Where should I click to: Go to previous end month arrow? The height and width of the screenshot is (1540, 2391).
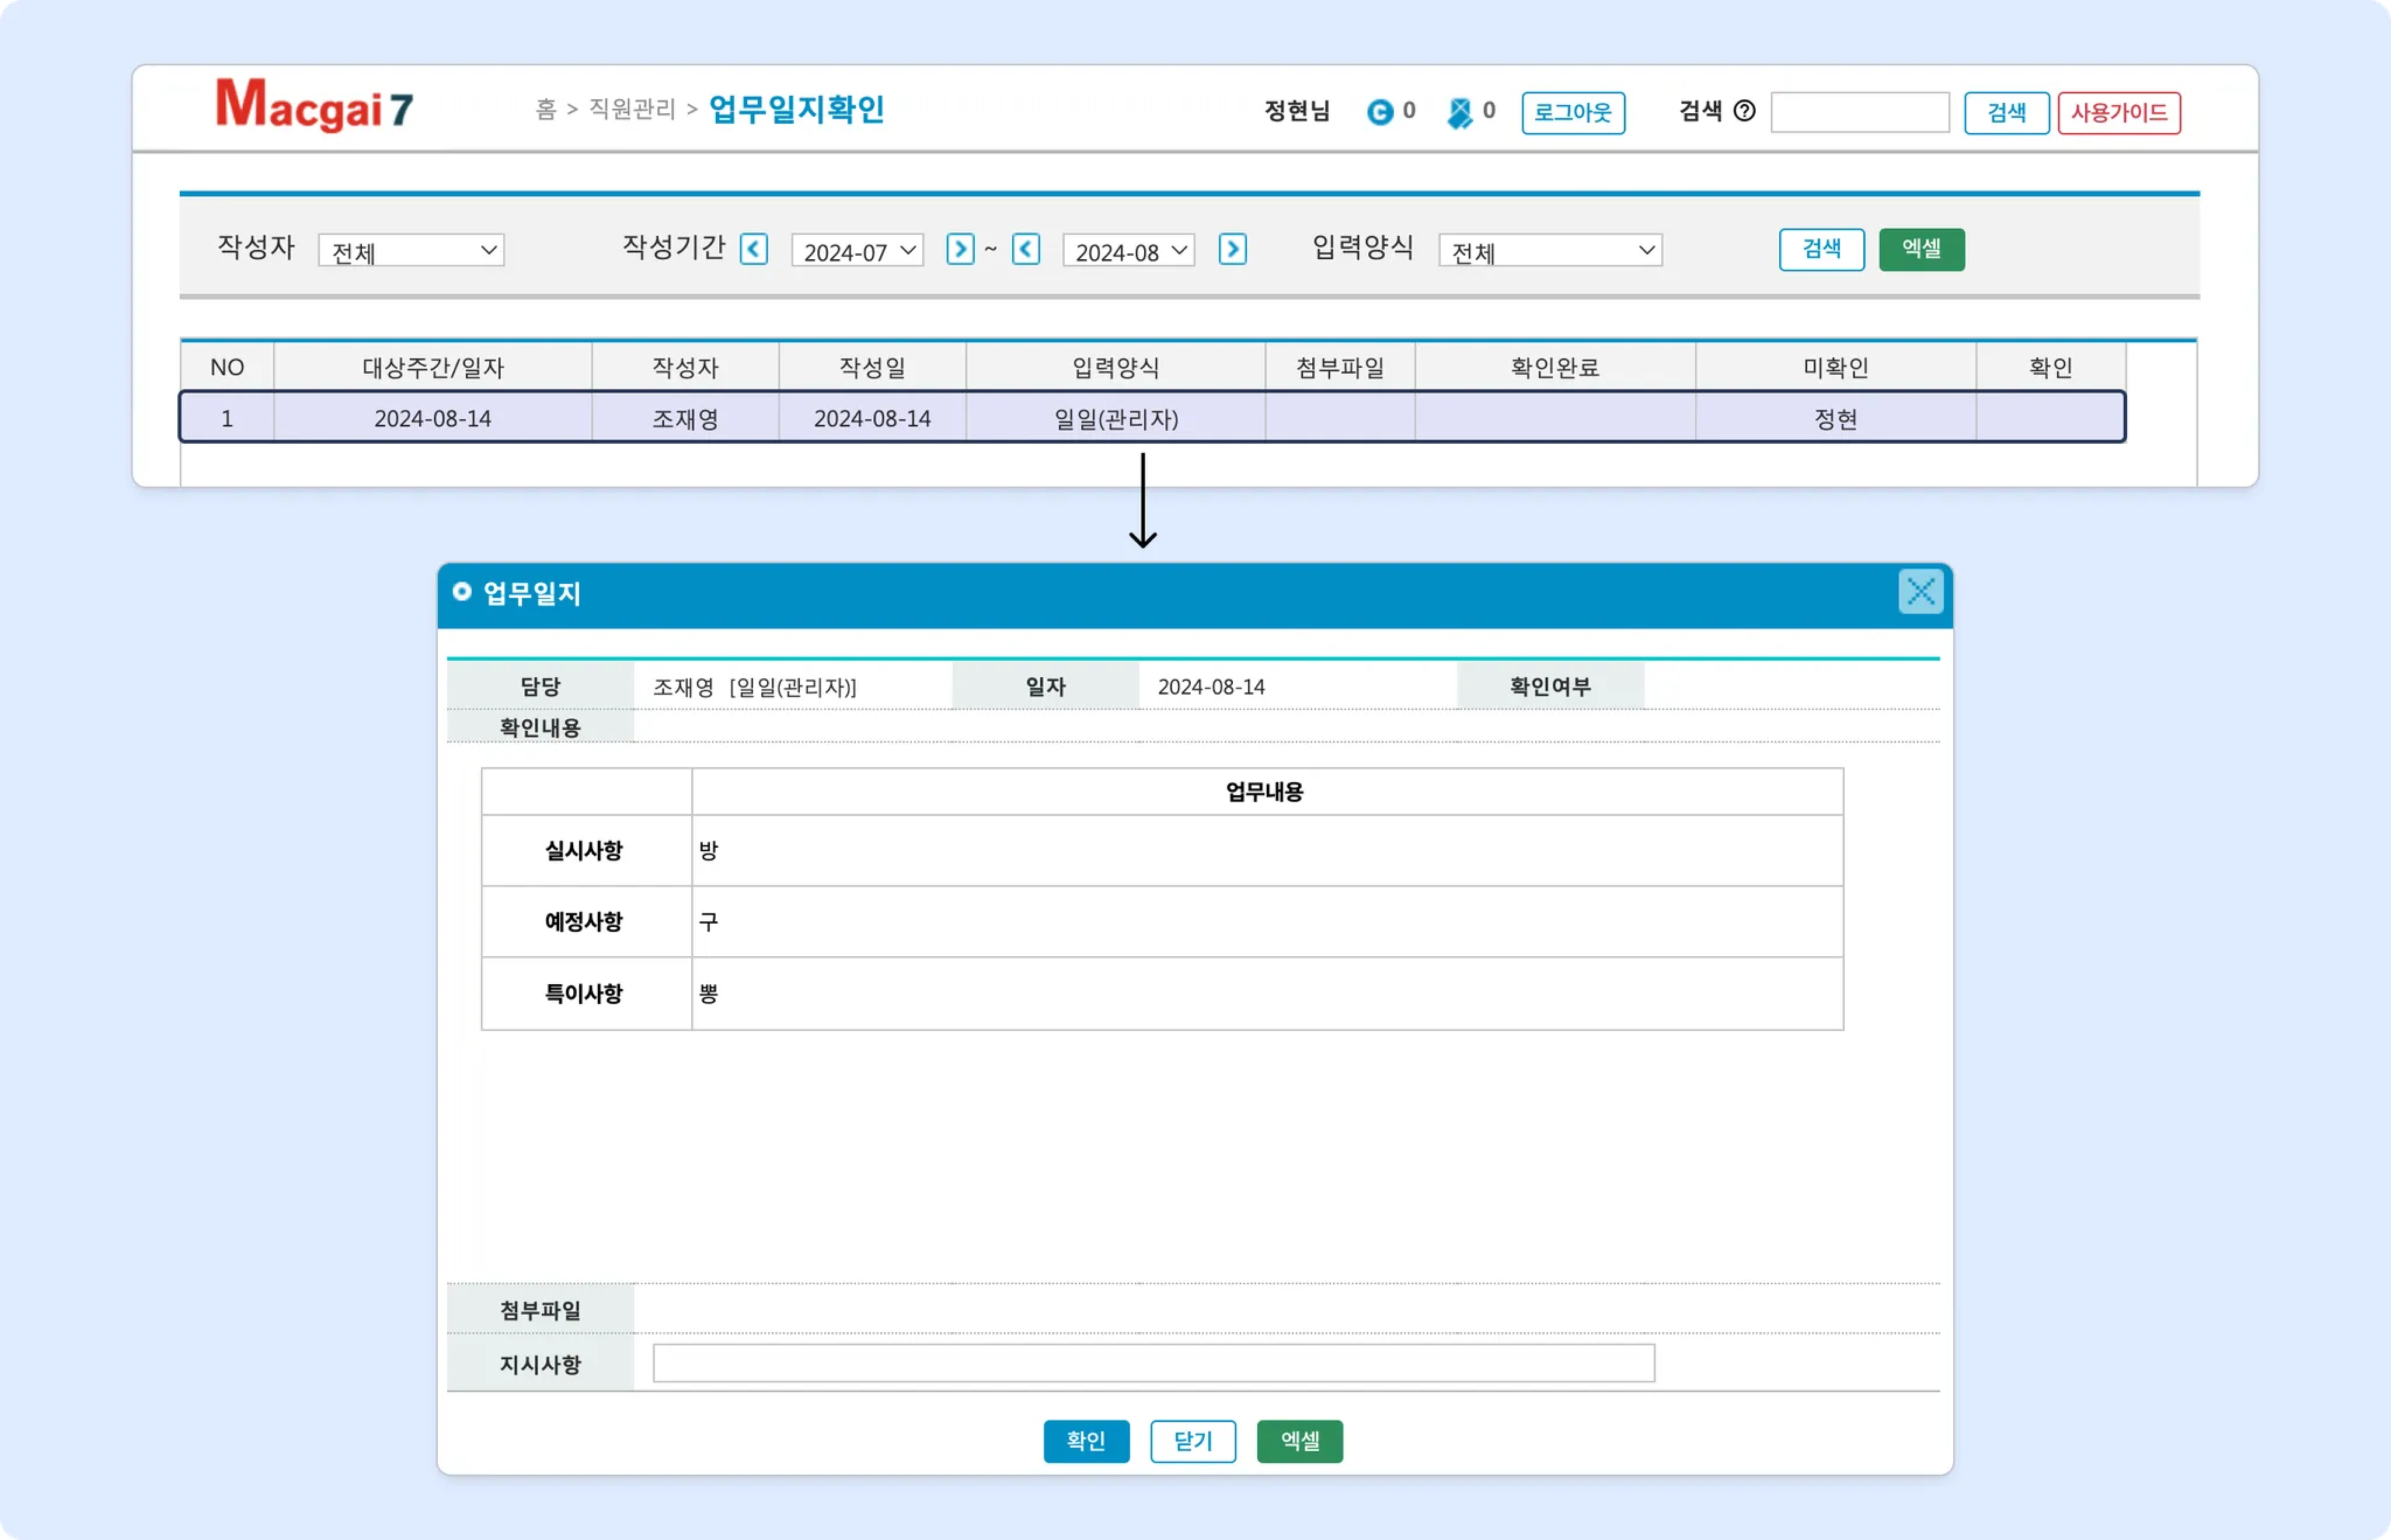click(1026, 249)
